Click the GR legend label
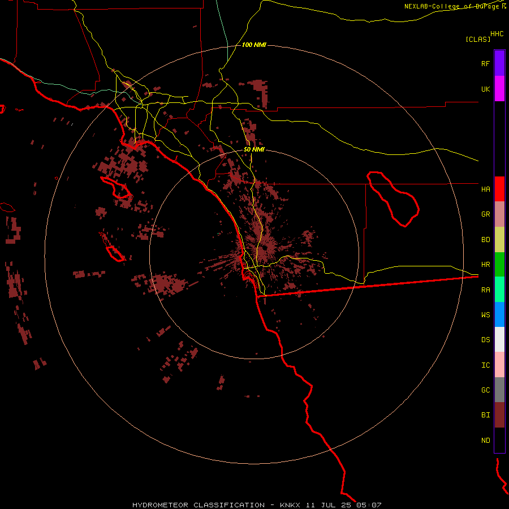The width and height of the screenshot is (509, 509). tap(485, 214)
